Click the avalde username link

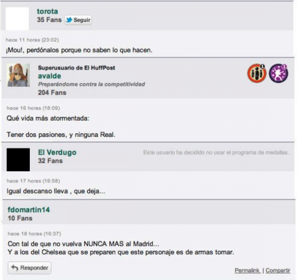pos(49,76)
